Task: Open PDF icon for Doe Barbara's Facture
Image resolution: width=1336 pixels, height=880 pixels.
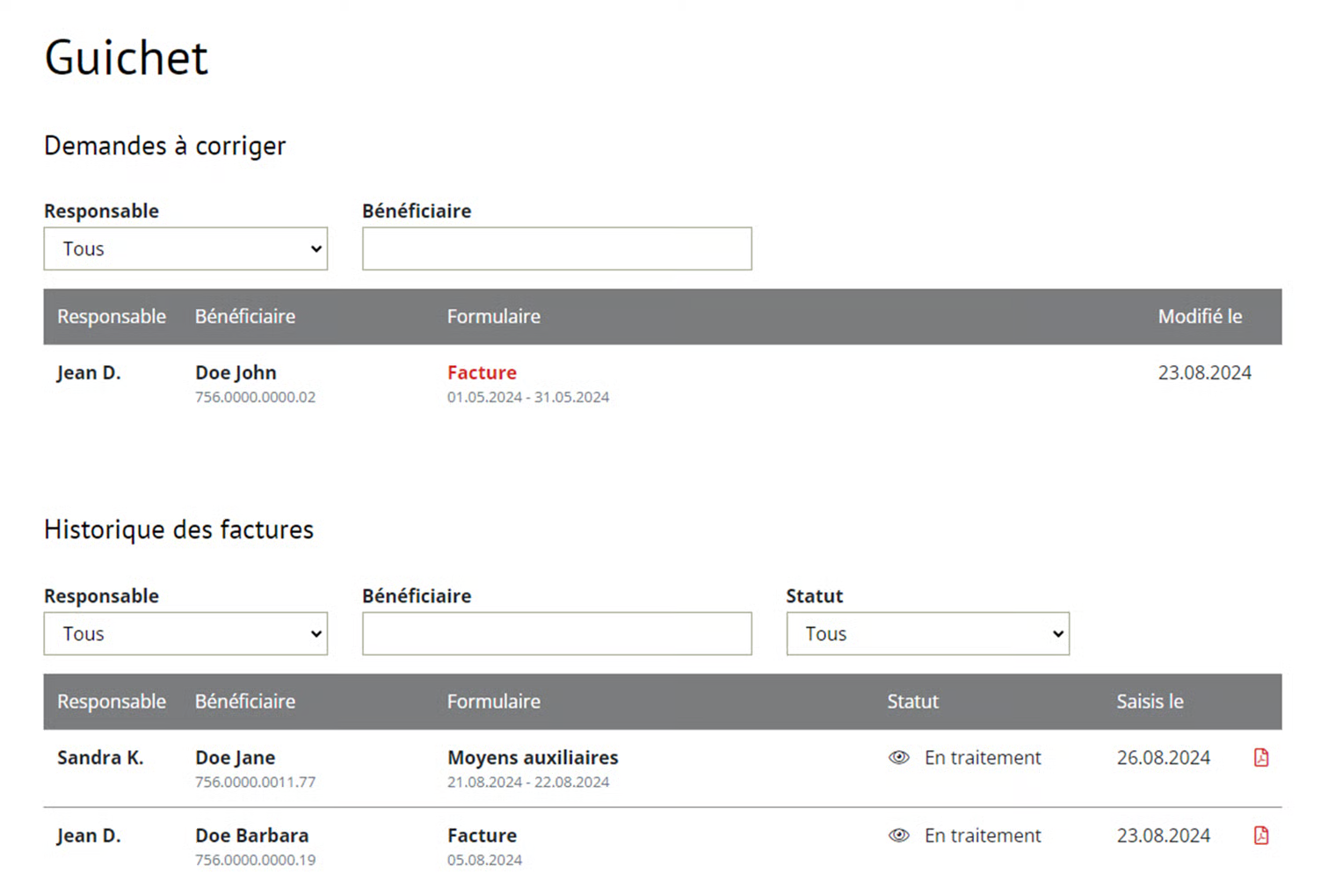Action: [1260, 835]
